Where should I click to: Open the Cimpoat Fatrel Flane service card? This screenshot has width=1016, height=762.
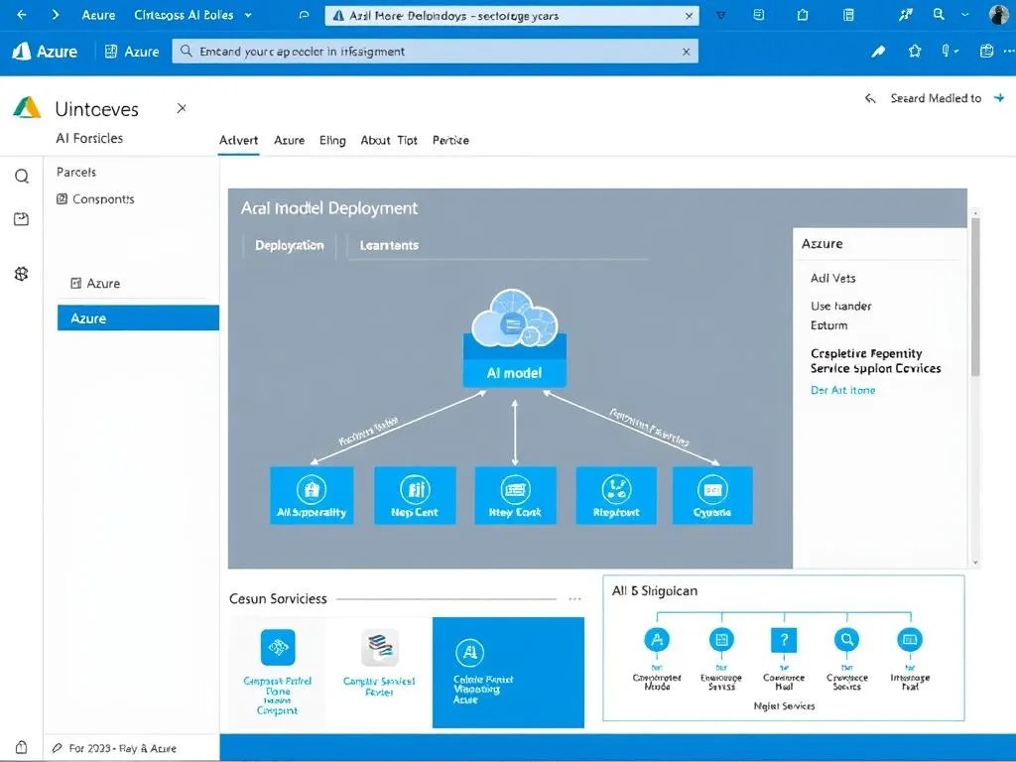tap(278, 672)
